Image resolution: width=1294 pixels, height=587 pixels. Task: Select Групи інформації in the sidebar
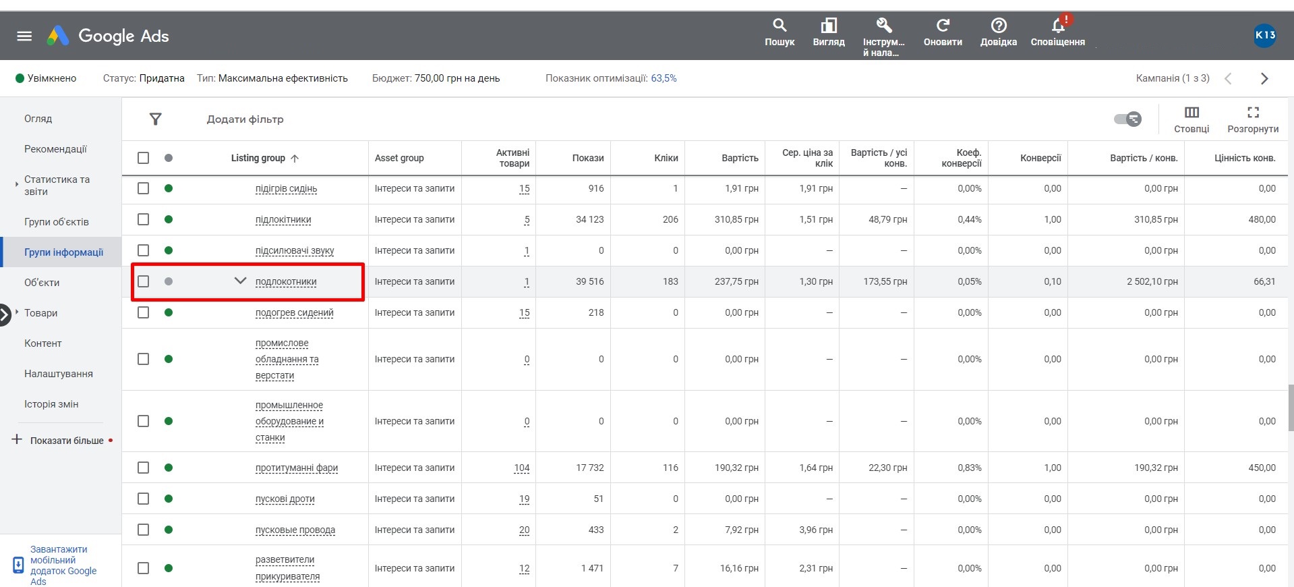63,252
